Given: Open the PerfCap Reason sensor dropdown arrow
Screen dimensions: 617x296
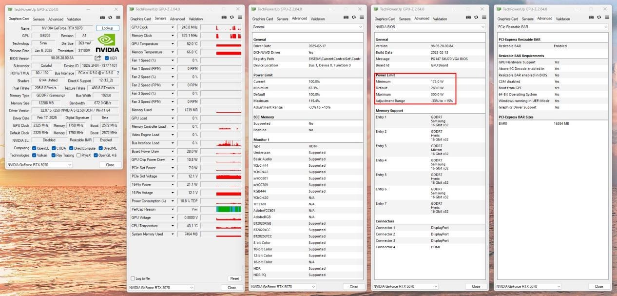Looking at the screenshot, I should 172,209.
